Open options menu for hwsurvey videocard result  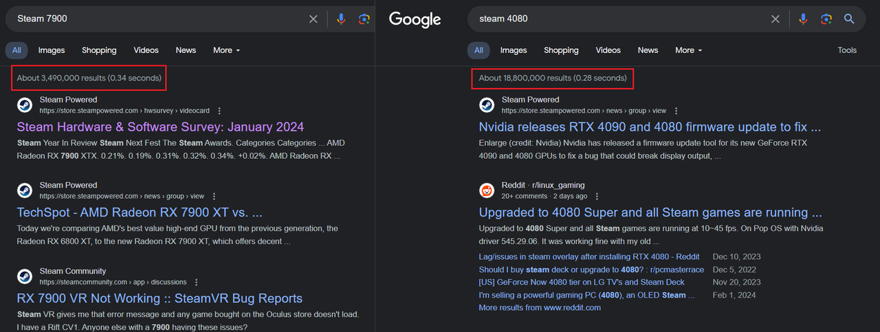pyautogui.click(x=219, y=111)
